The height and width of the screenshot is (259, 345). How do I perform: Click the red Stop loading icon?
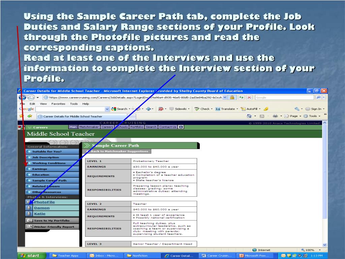249,97
